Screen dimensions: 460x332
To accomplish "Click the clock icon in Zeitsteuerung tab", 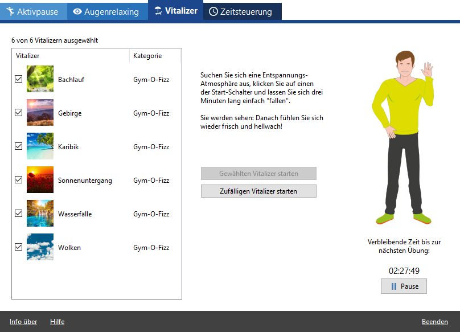I will 213,11.
